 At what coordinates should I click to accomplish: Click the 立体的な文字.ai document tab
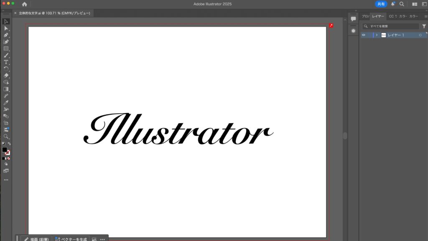(x=54, y=13)
